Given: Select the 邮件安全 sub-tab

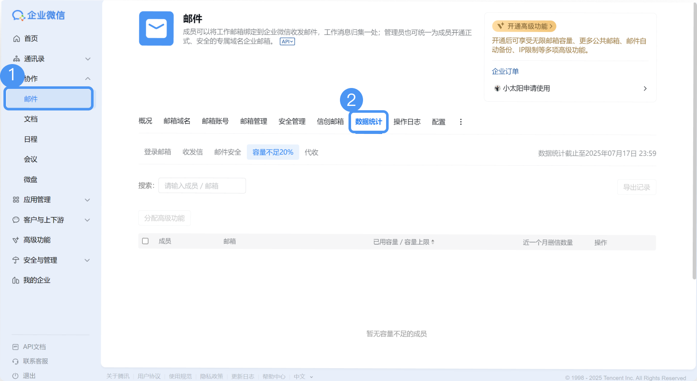Looking at the screenshot, I should click(x=228, y=152).
